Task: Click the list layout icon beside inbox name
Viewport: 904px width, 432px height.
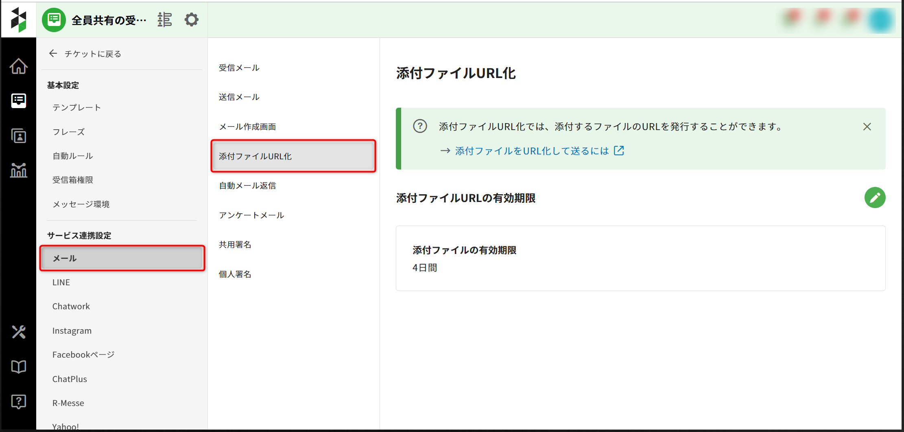Action: point(165,20)
